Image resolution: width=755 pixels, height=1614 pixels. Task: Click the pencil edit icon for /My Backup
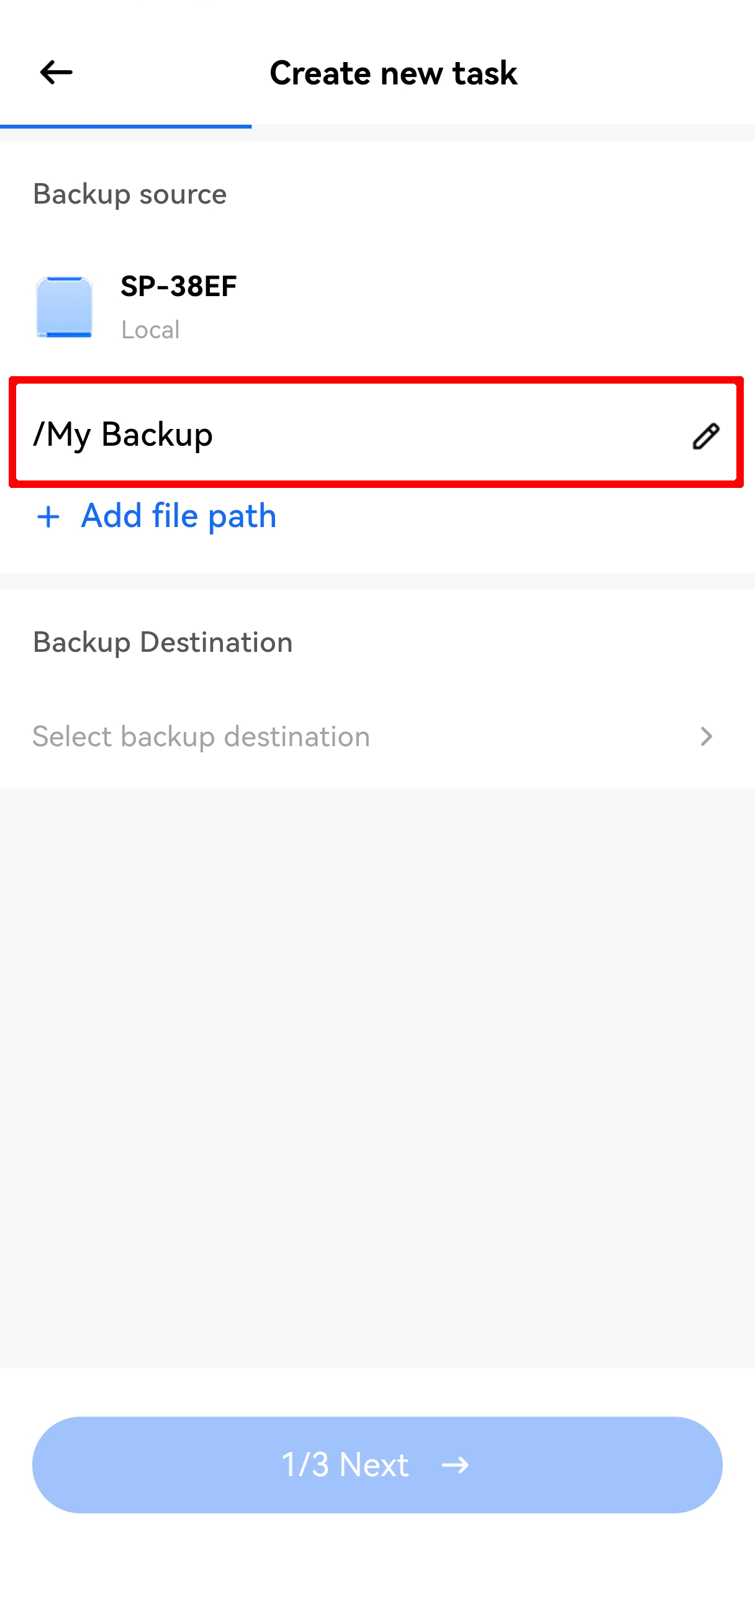(x=705, y=436)
